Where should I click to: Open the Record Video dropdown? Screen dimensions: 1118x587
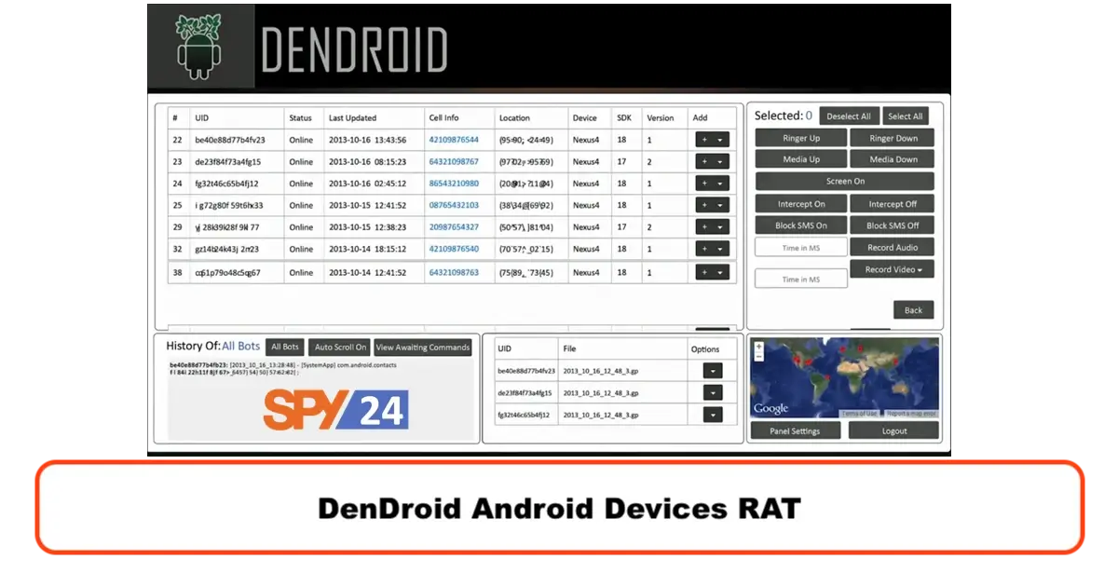point(893,269)
